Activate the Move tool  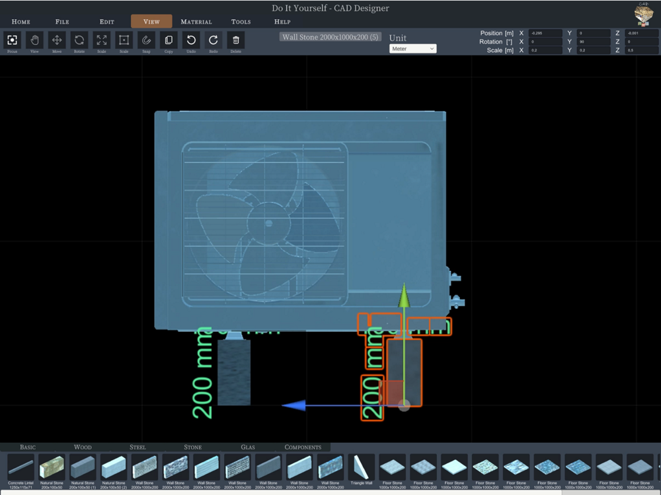pyautogui.click(x=57, y=40)
